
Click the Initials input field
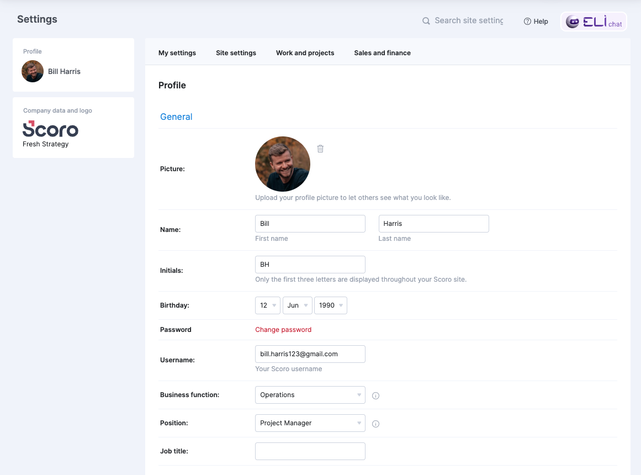point(310,265)
